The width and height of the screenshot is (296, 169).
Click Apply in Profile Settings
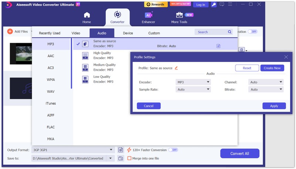click(x=274, y=106)
